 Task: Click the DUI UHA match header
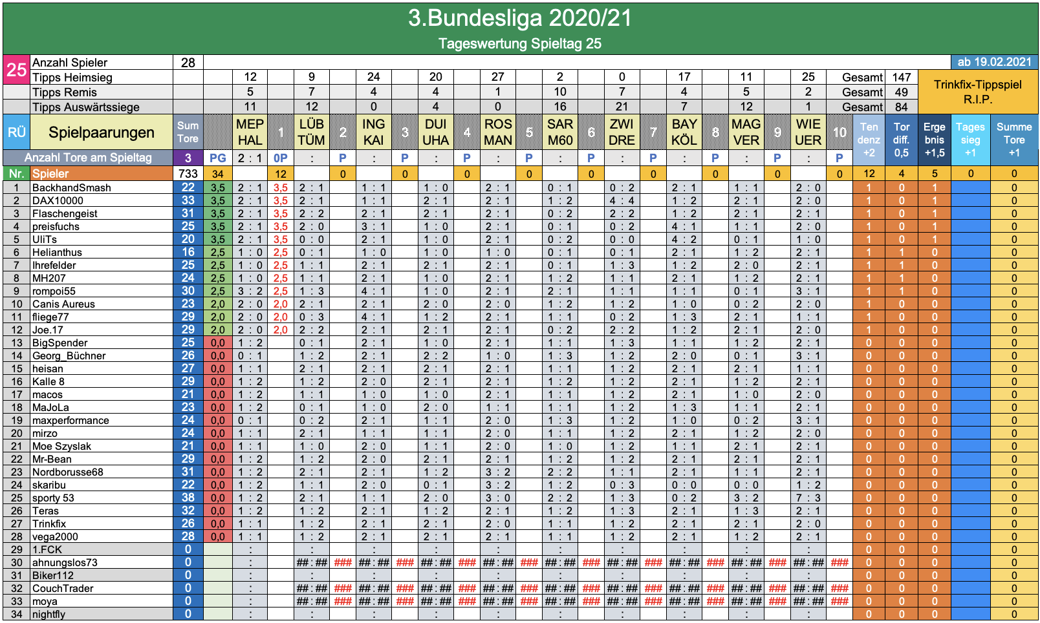[436, 132]
